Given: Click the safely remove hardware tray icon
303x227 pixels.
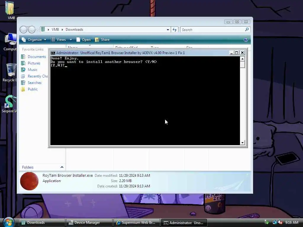Looking at the screenshot, I should (267, 222).
